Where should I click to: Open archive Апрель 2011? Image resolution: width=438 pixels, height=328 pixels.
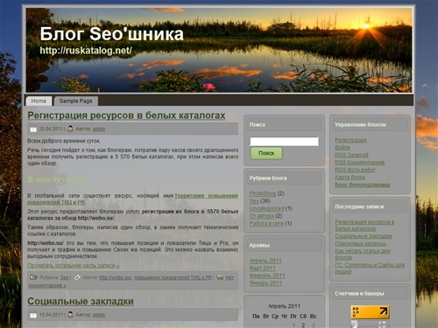[265, 261]
